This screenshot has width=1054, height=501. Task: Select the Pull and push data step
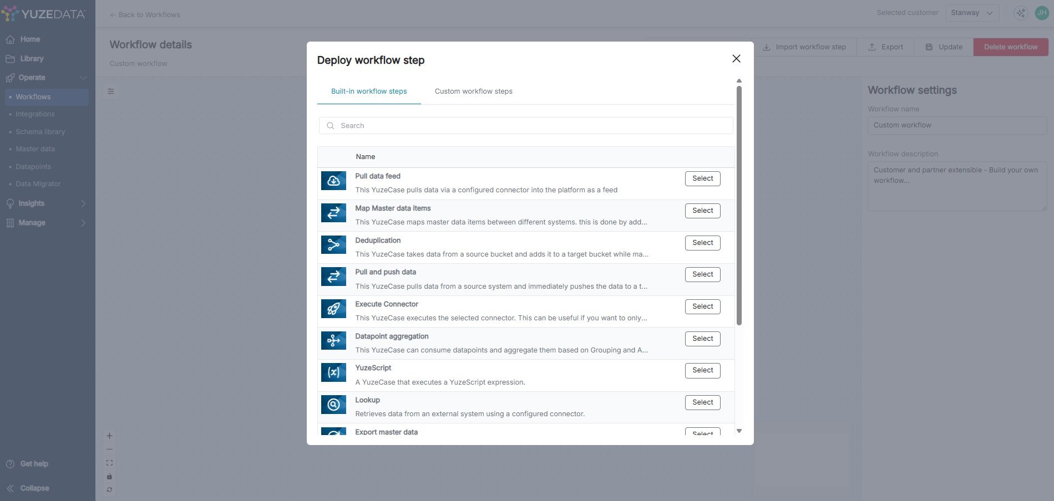pyautogui.click(x=702, y=274)
